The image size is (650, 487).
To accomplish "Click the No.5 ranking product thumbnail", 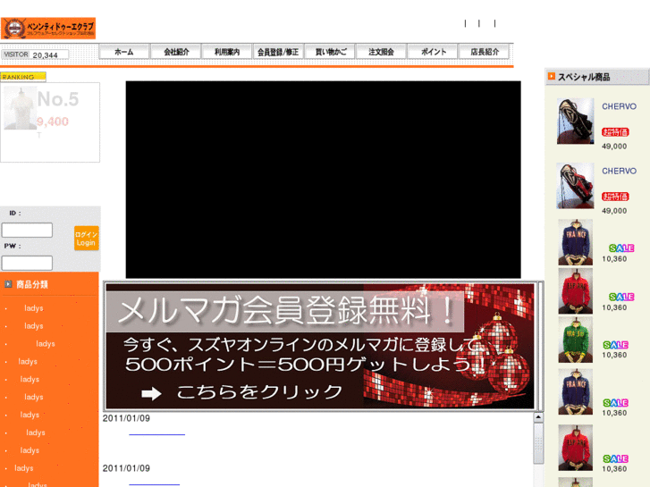I will click(x=21, y=109).
